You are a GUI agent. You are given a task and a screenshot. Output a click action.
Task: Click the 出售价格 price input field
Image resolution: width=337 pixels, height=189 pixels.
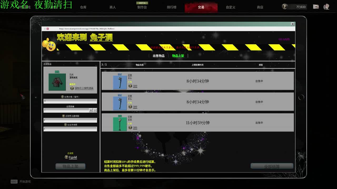[70, 101]
